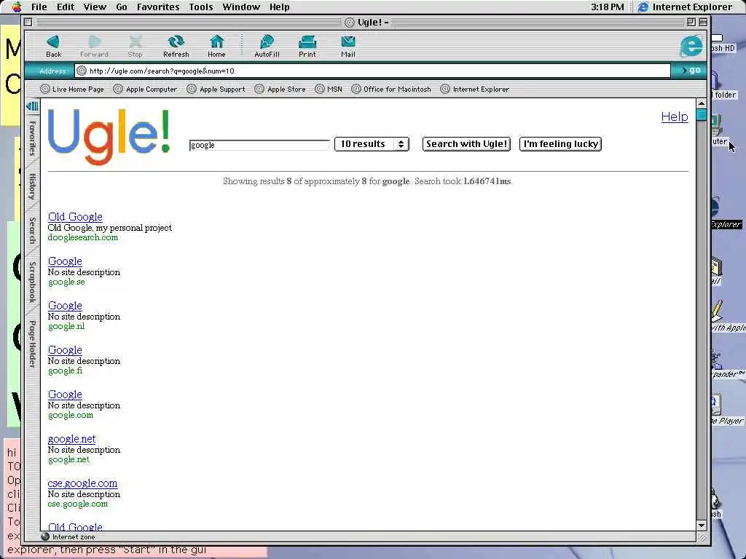
Task: Open the Favorites side tab
Action: 32,138
